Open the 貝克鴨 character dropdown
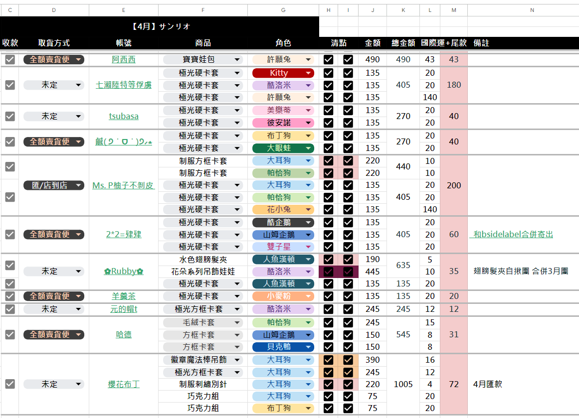The width and height of the screenshot is (579, 418). [283, 347]
